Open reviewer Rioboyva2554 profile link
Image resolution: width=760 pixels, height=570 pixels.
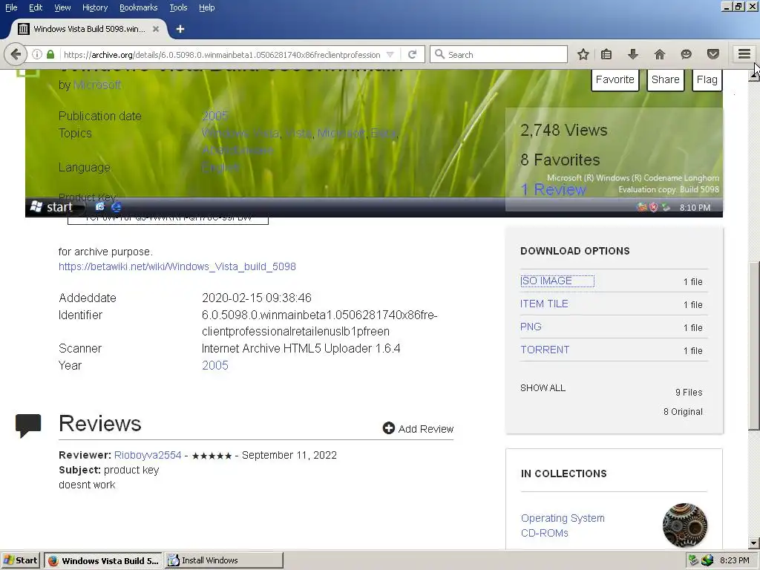(x=148, y=455)
